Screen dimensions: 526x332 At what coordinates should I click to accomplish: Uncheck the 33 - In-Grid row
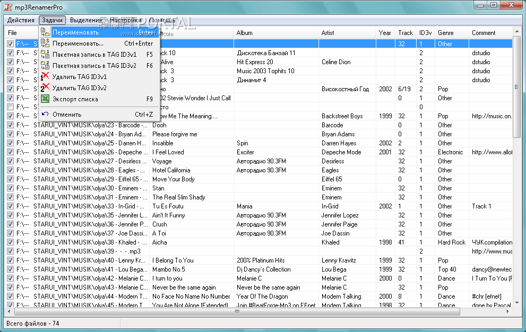[11, 206]
